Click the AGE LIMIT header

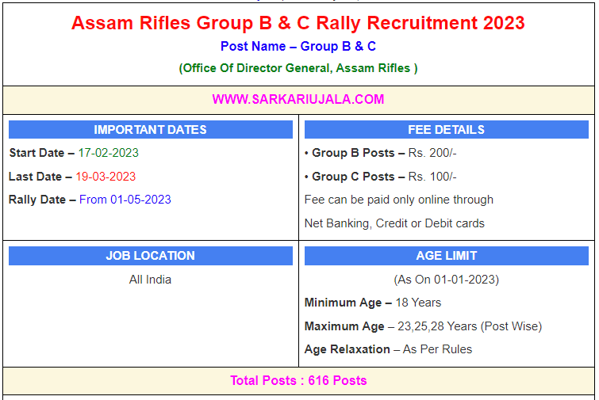click(446, 256)
